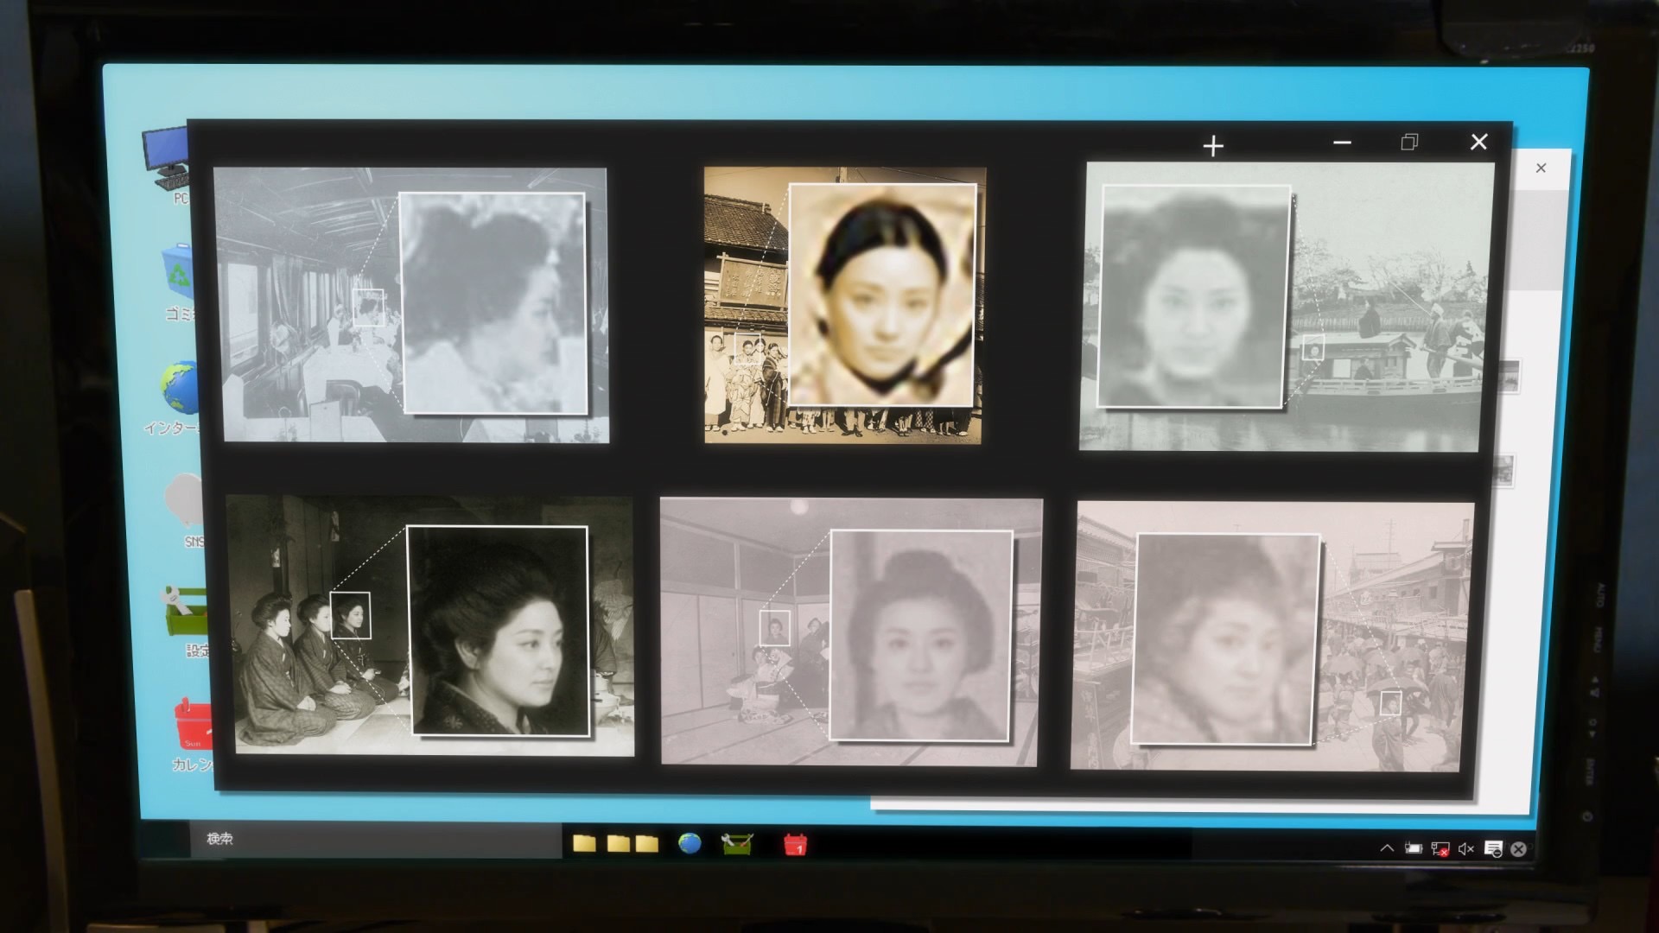Launch the globe browser icon in taskbar
Viewport: 1659px width, 933px height.
pyautogui.click(x=690, y=843)
